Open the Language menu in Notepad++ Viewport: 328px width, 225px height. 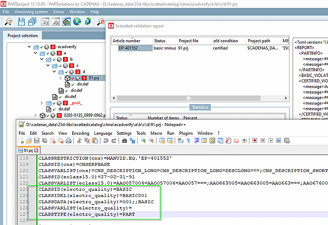(103, 134)
